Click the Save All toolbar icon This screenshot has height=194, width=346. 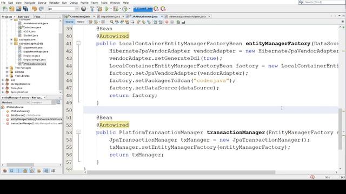tap(25, 9)
